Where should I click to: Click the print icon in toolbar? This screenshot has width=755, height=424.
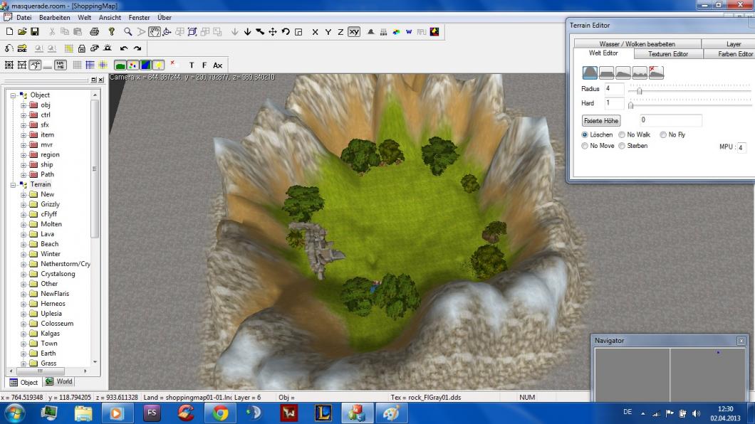[x=94, y=32]
